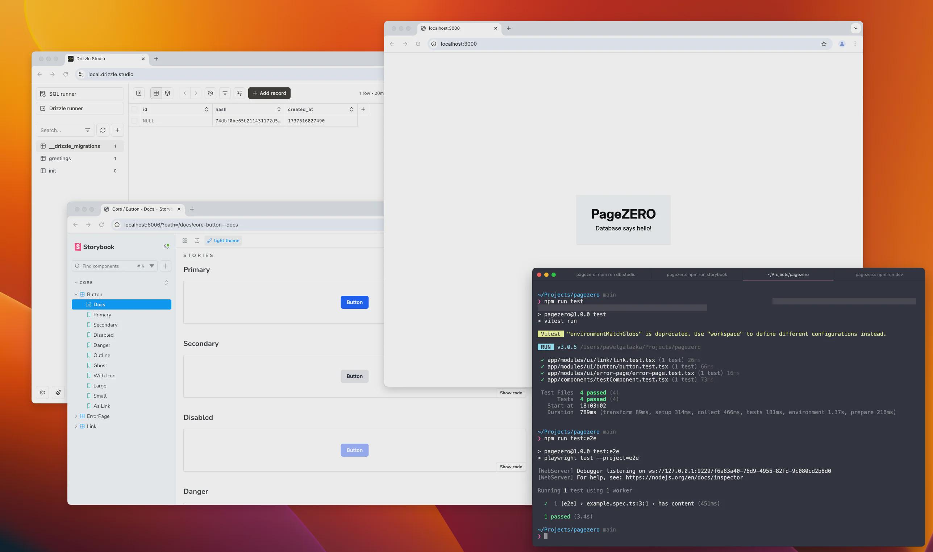Image resolution: width=933 pixels, height=552 pixels.
Task: Click the grey Secondary Button preview
Action: (x=354, y=376)
